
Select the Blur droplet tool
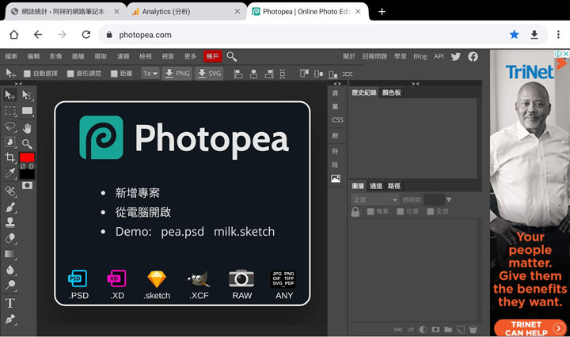9,270
